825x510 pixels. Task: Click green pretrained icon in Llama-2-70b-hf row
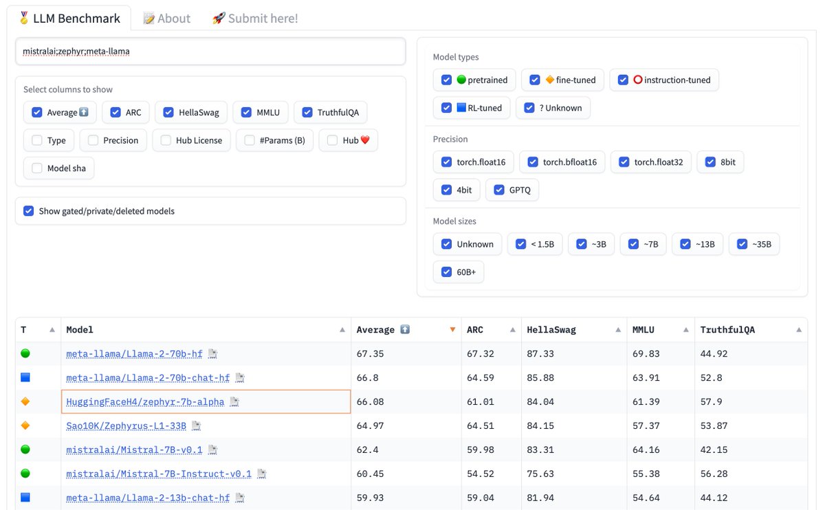click(x=25, y=354)
